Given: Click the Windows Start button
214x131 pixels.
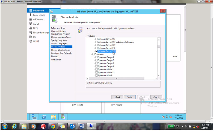Looking at the screenshot, I should pyautogui.click(x=5, y=126).
